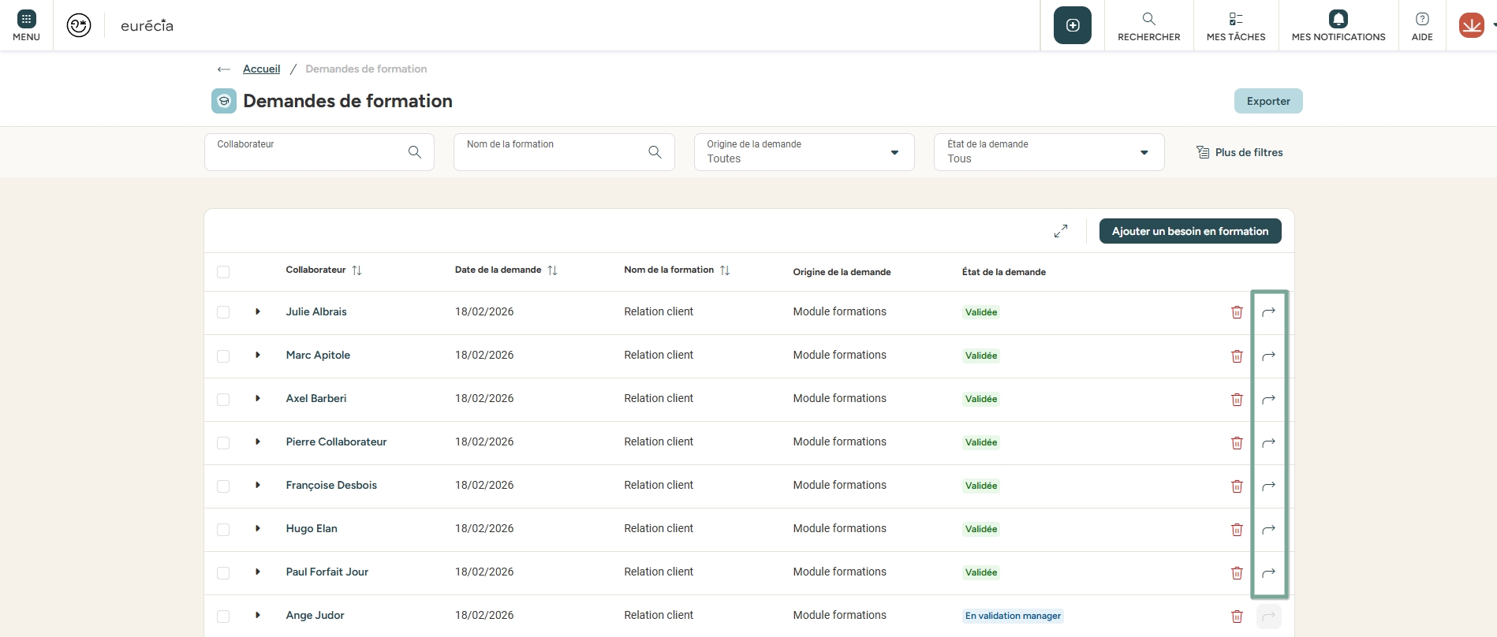The image size is (1497, 637).
Task: Open Mes Notifications bell
Action: point(1338,25)
